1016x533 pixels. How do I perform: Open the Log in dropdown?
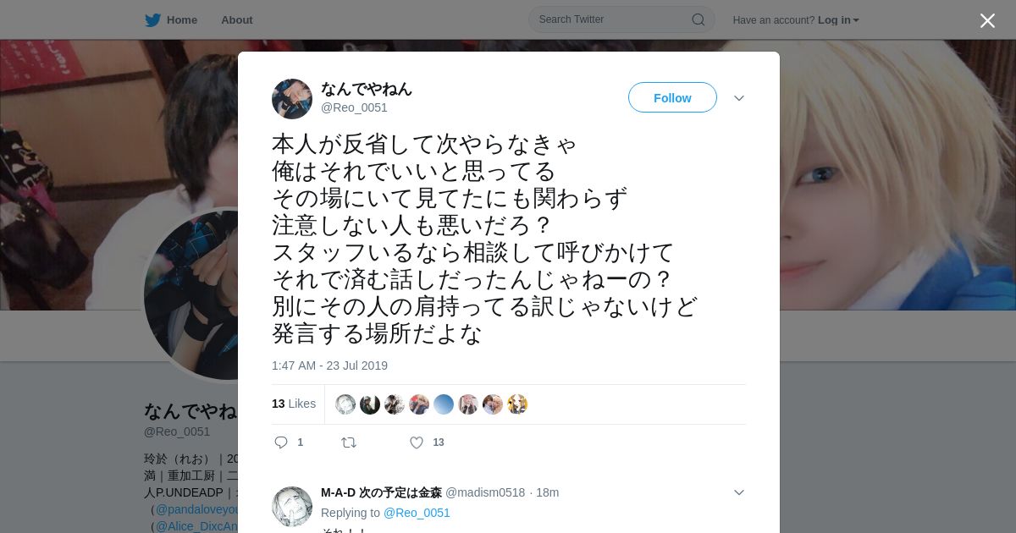tap(838, 19)
